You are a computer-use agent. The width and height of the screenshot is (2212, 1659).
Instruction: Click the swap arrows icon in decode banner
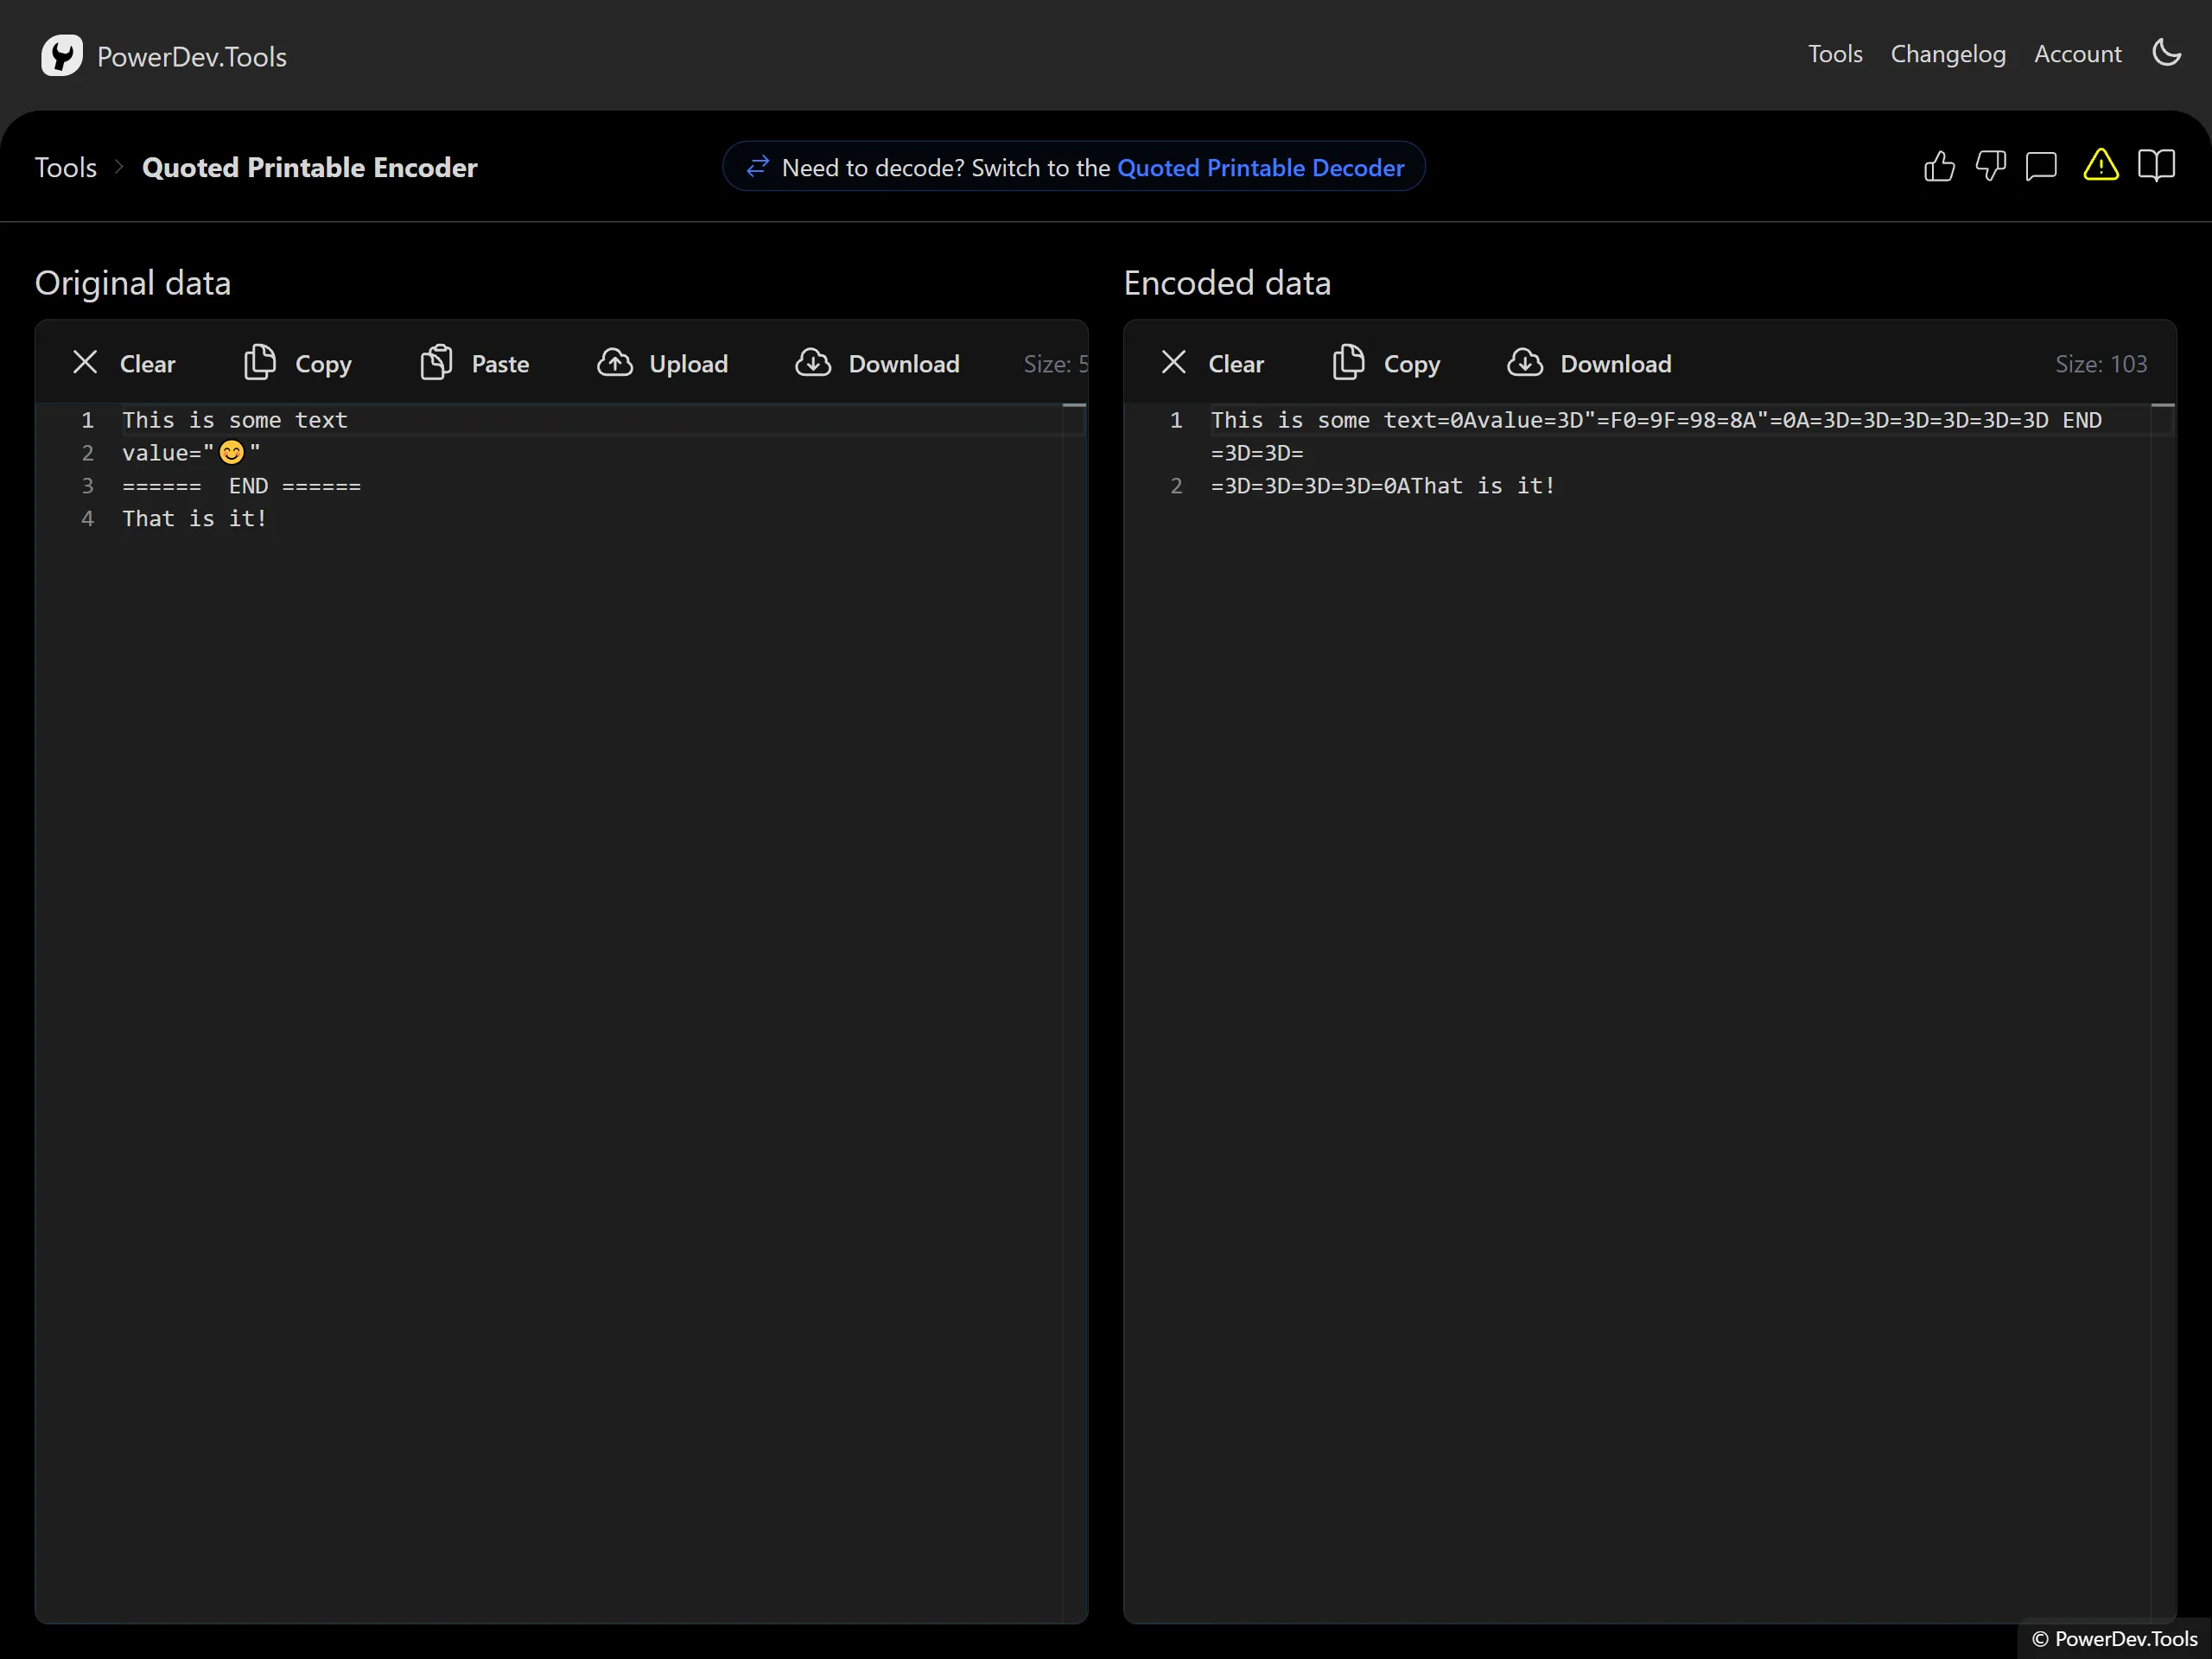(x=757, y=166)
